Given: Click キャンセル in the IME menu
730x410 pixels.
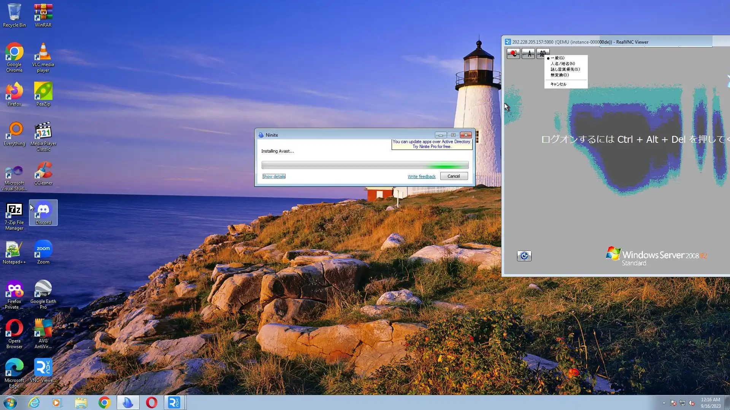Looking at the screenshot, I should pyautogui.click(x=558, y=84).
